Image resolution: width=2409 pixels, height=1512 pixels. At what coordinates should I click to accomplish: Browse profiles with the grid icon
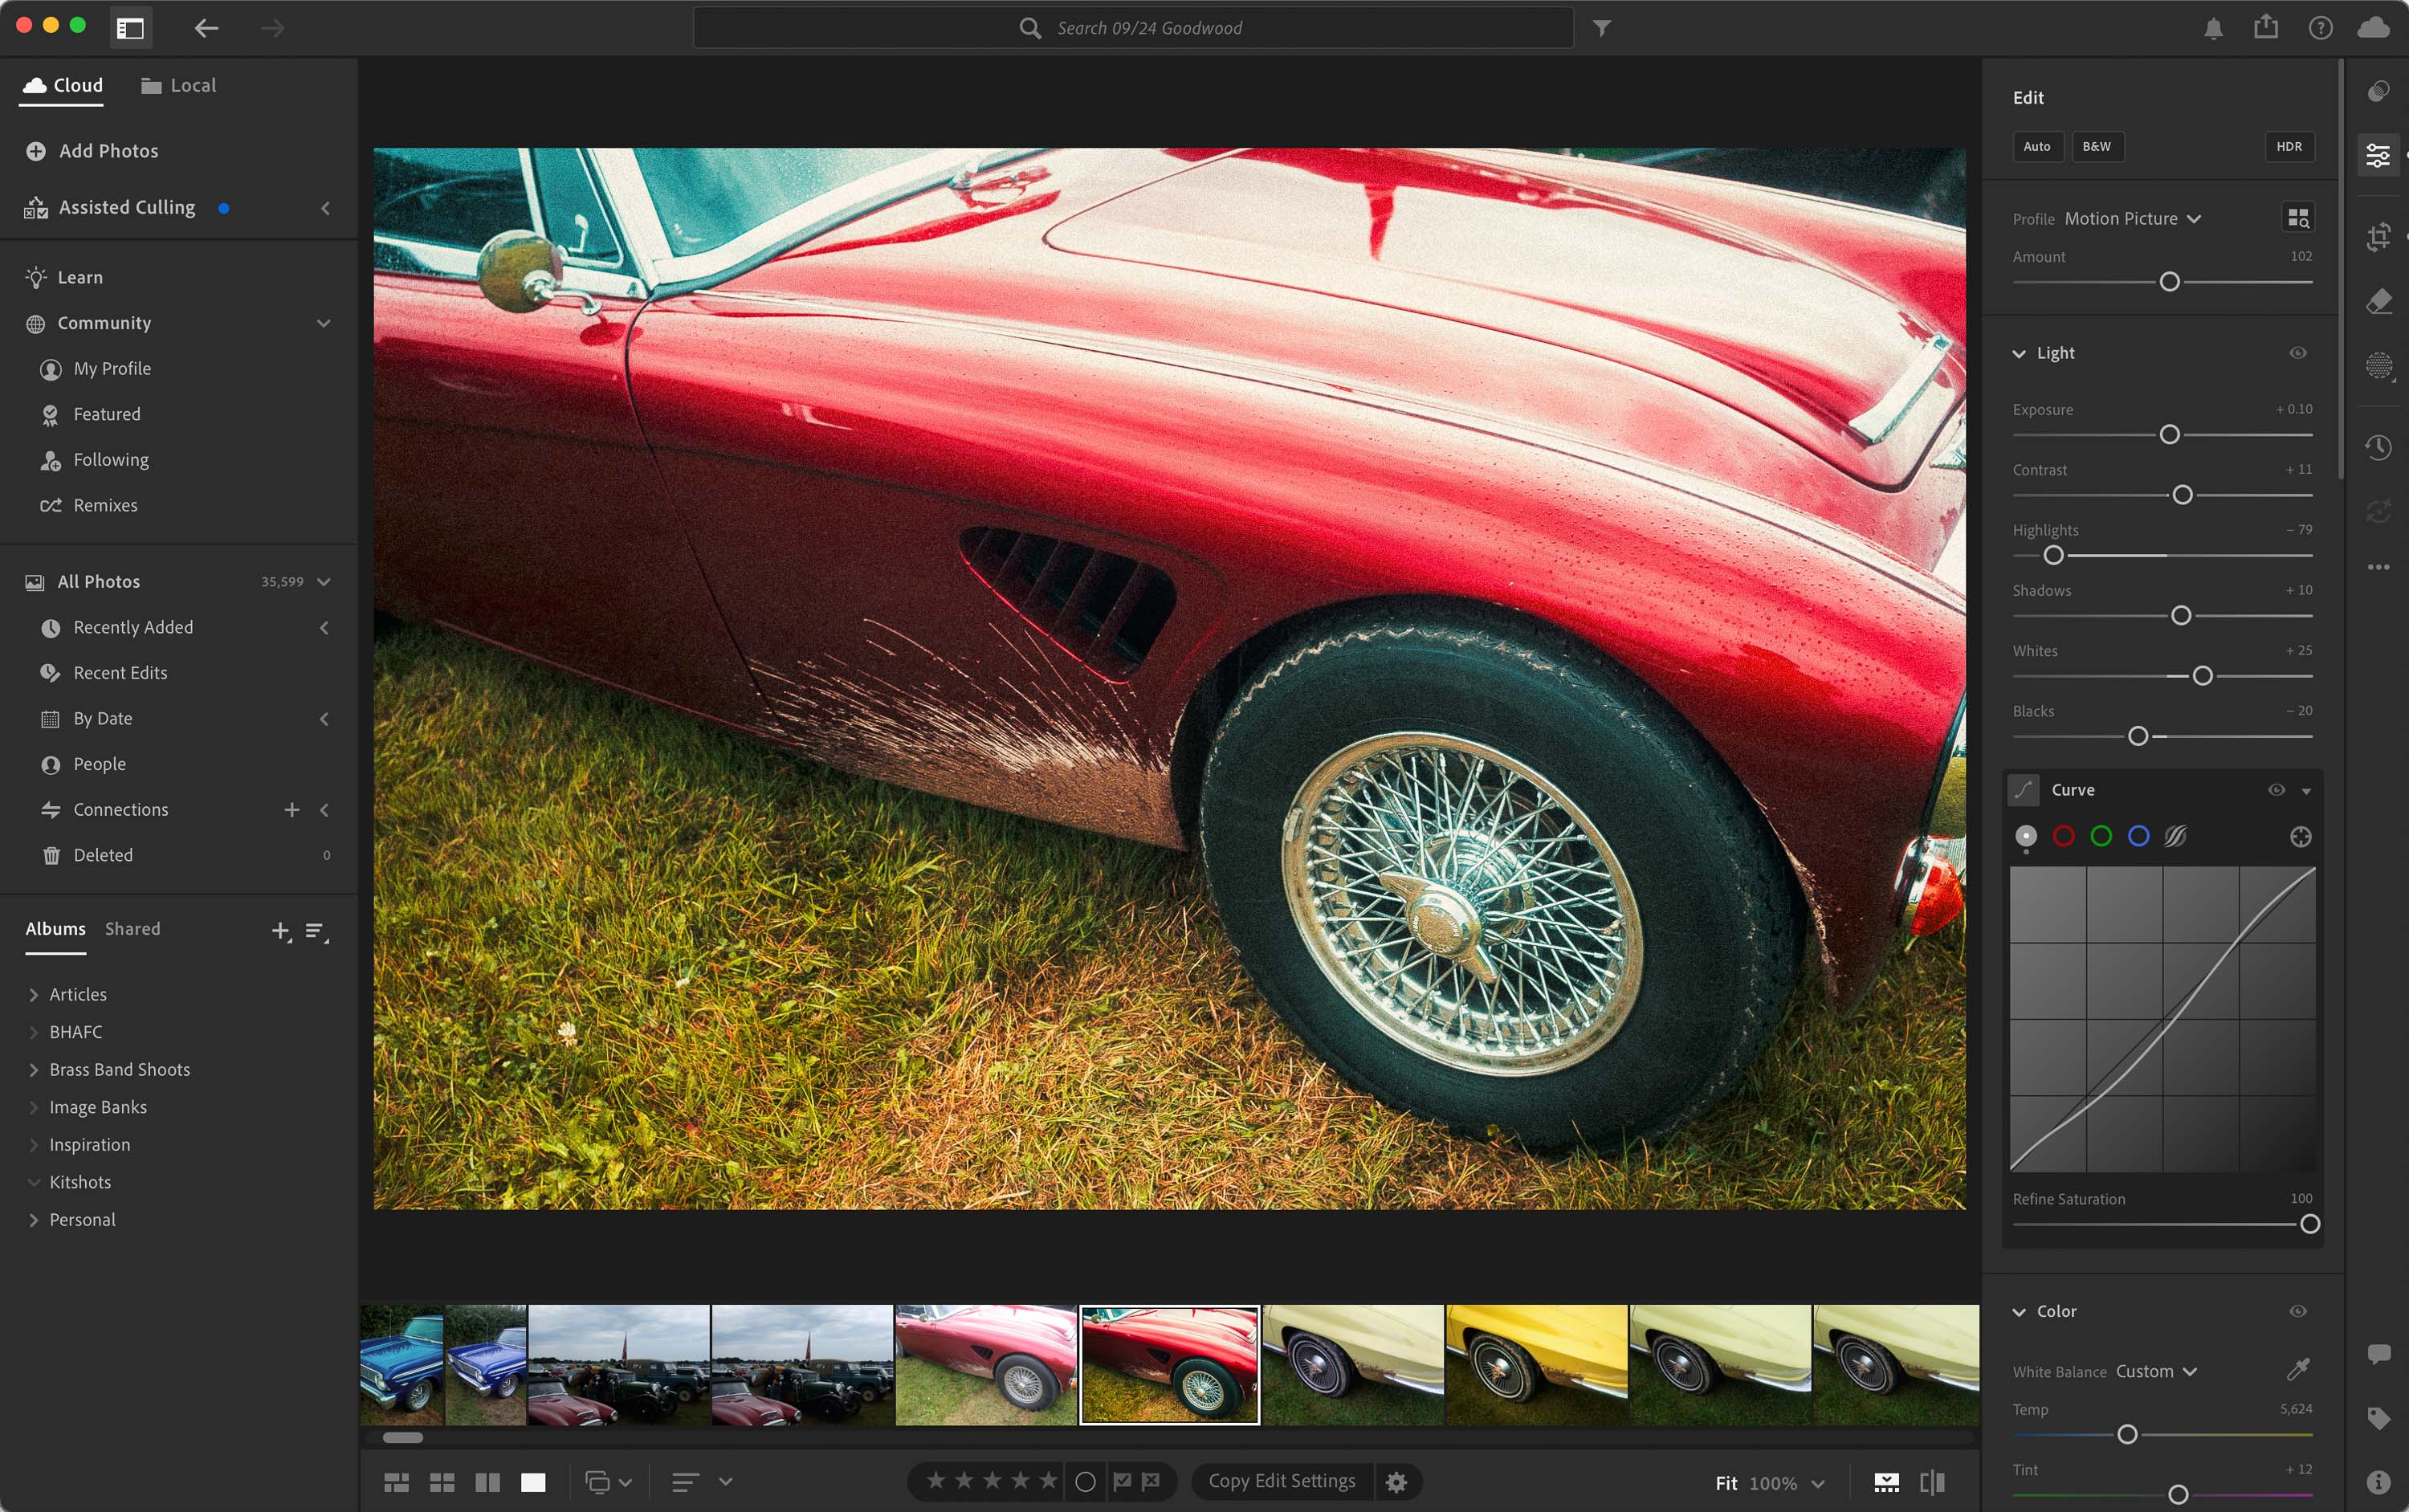pyautogui.click(x=2298, y=218)
